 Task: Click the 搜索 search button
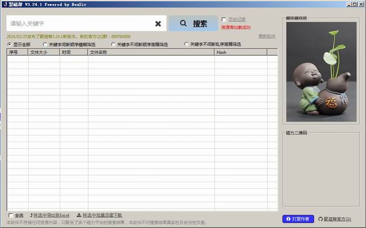[193, 23]
